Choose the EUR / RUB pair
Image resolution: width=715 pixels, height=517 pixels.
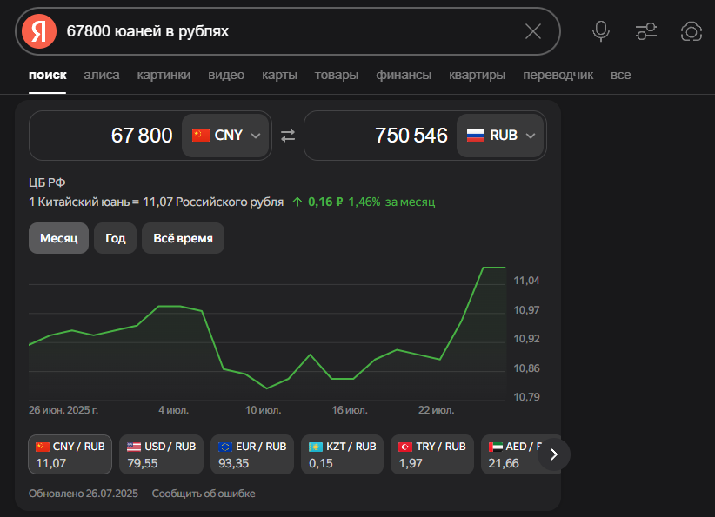(251, 454)
